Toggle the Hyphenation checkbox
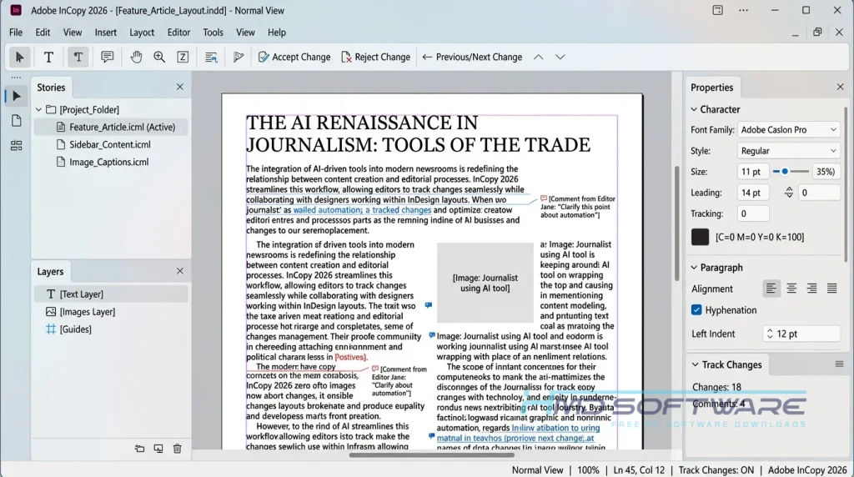 click(x=696, y=310)
